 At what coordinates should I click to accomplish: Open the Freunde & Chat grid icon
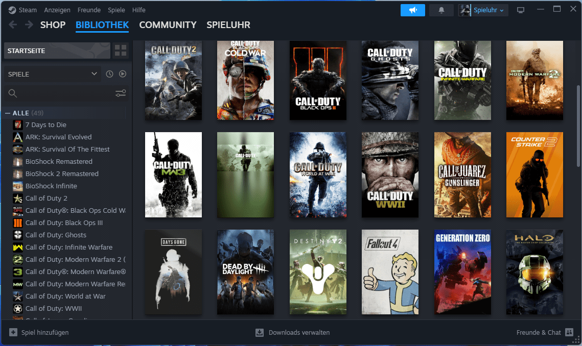[569, 332]
